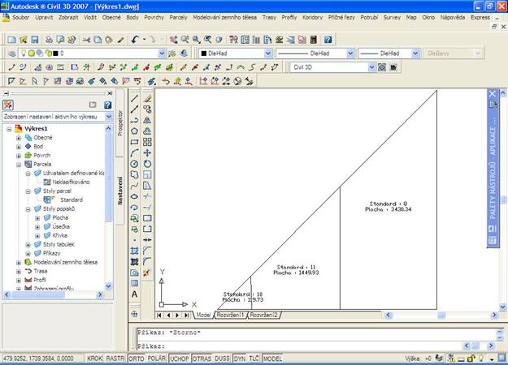Open the DleHlad lineweight dropdown
This screenshot has height=365, width=508.
click(x=415, y=54)
